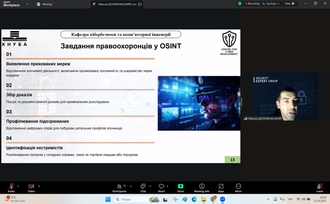This screenshot has width=330, height=204.
Task: Open the Apps panel
Action: [221, 187]
